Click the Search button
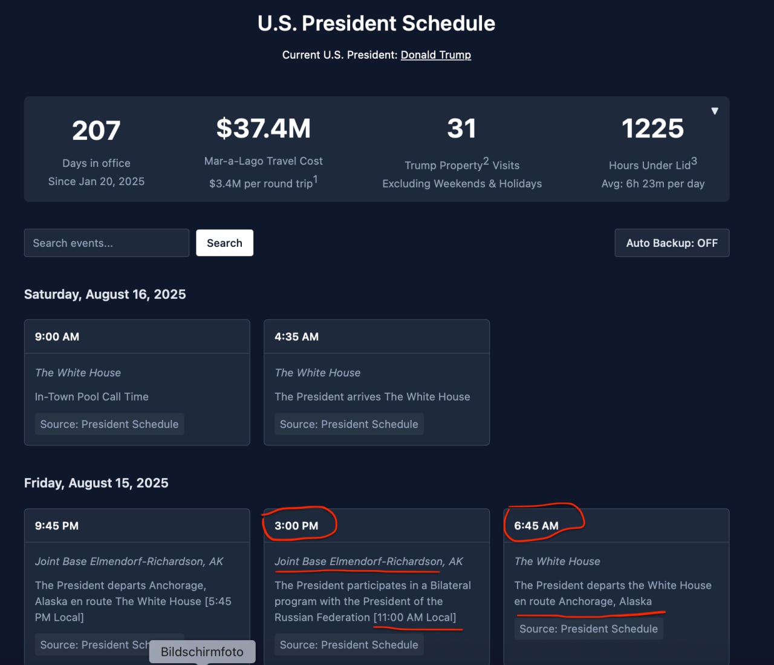 [x=224, y=243]
